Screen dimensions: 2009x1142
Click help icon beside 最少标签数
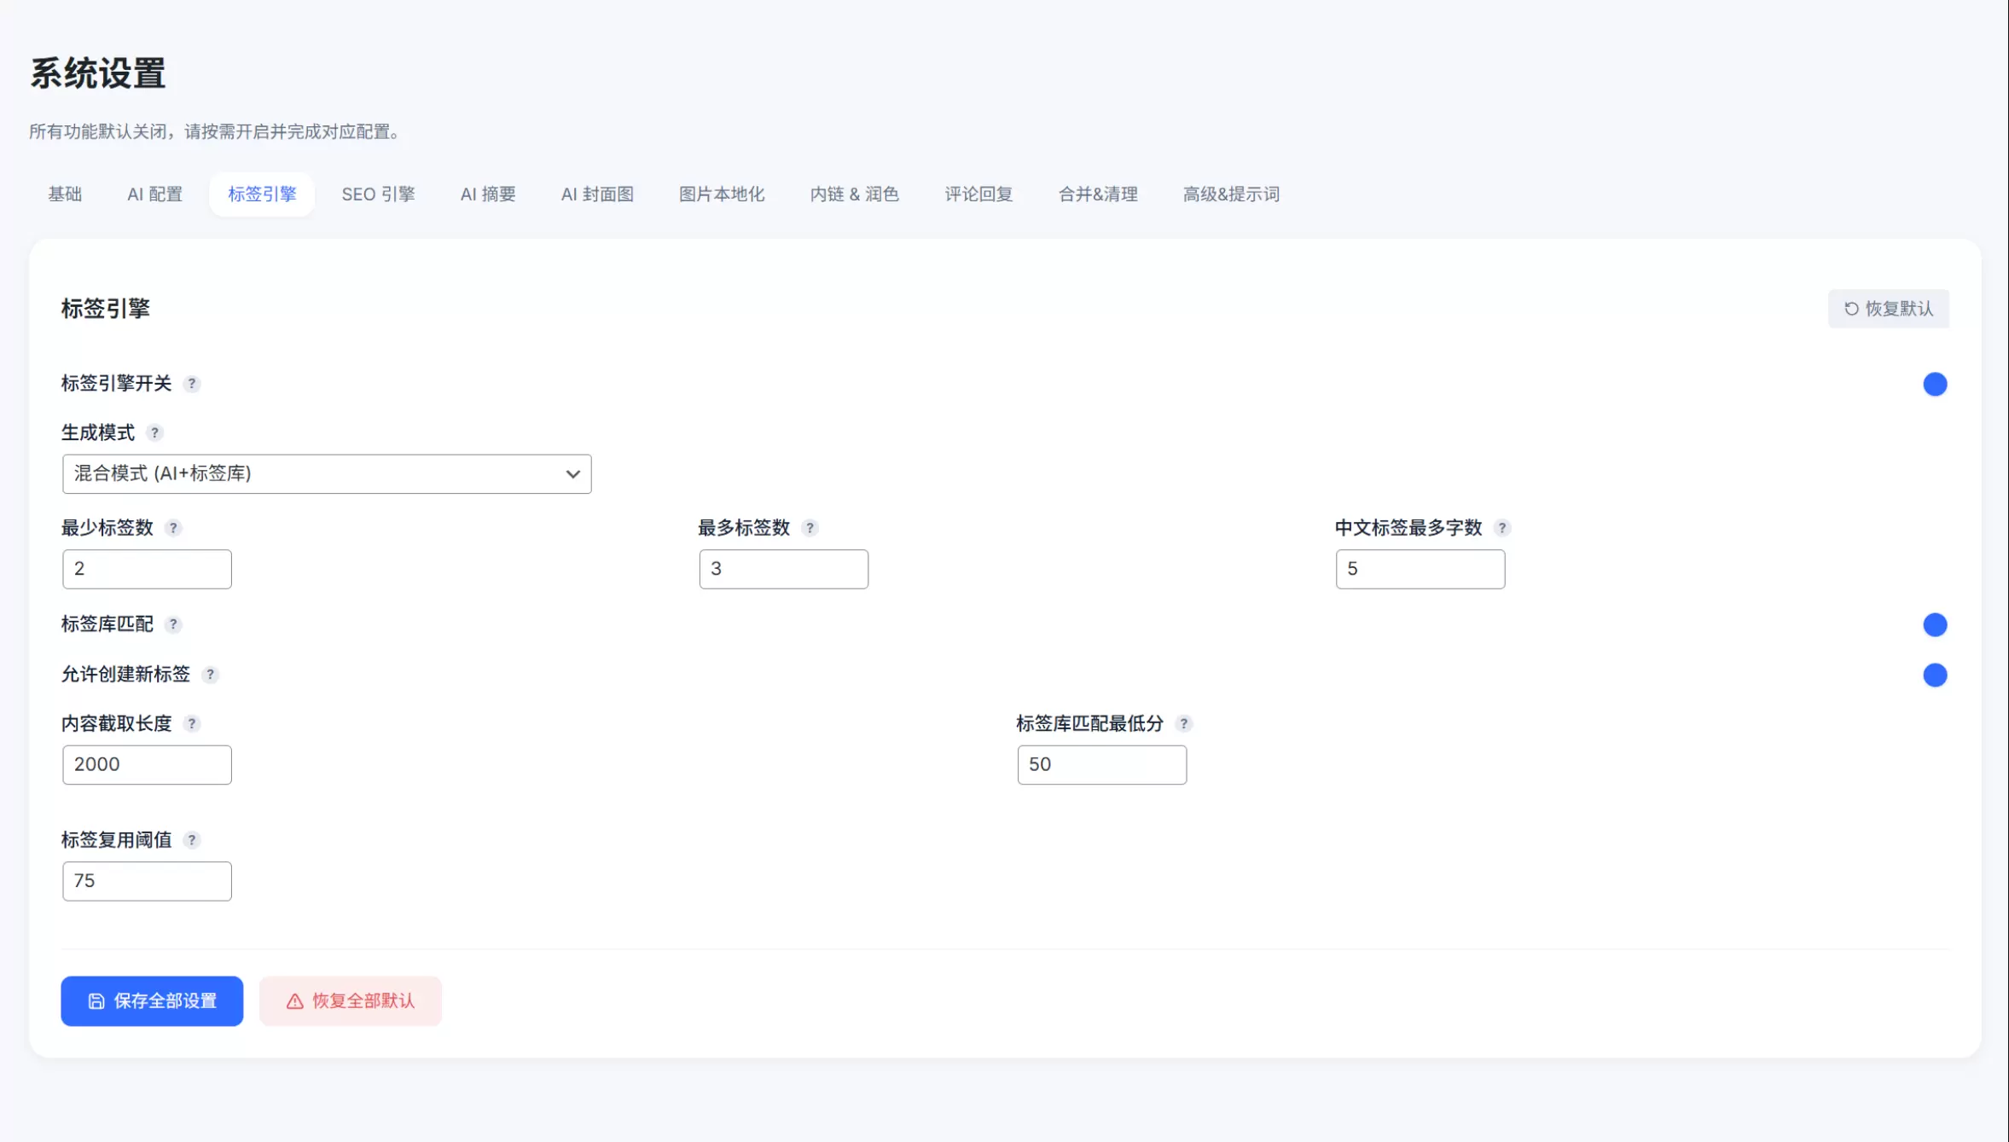tap(173, 528)
